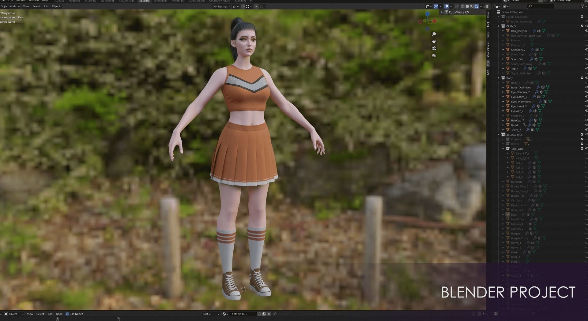Open the viewport Object menu
588x321 pixels.
pos(56,6)
